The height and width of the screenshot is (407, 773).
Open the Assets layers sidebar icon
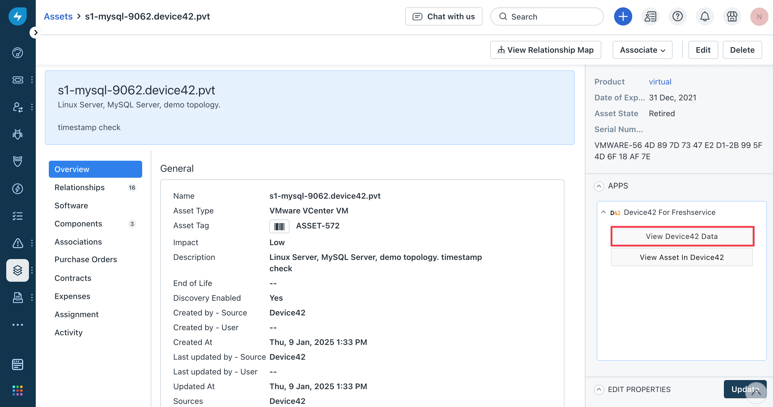pyautogui.click(x=17, y=270)
